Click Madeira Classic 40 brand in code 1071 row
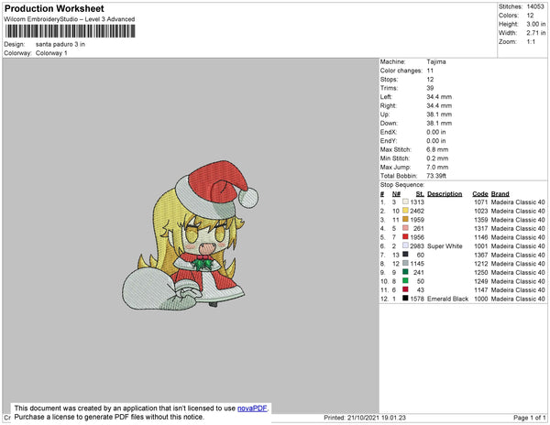The width and height of the screenshot is (550, 425). pos(518,202)
